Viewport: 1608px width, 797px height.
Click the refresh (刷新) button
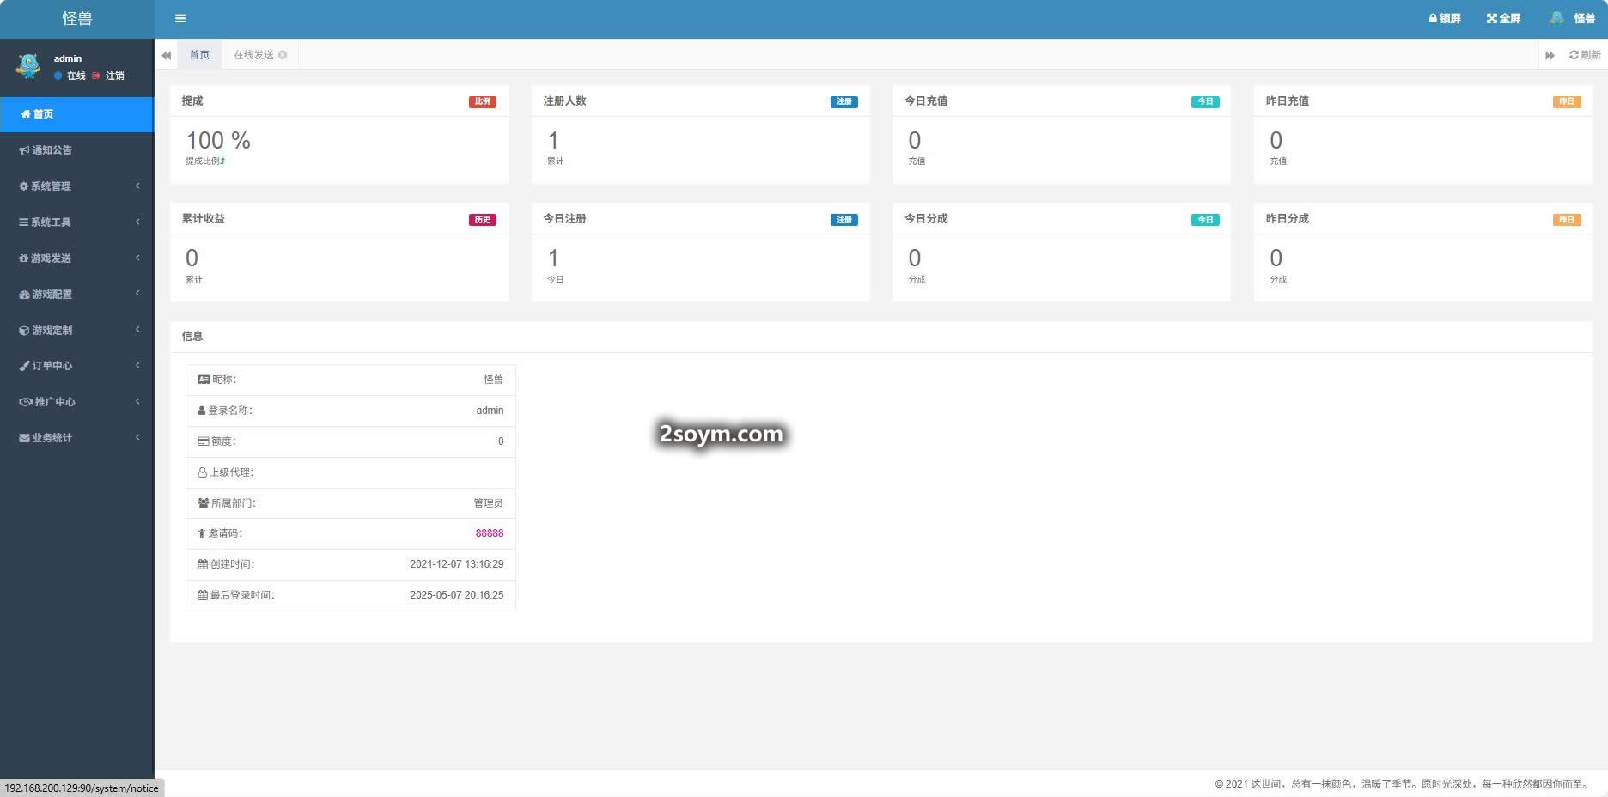(1584, 55)
